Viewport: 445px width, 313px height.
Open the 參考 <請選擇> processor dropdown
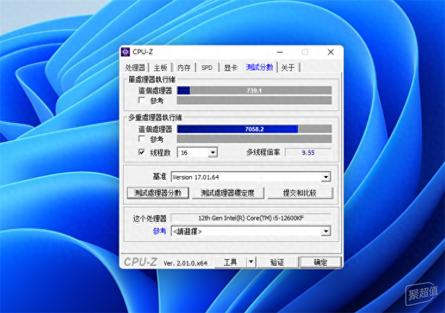pos(326,231)
